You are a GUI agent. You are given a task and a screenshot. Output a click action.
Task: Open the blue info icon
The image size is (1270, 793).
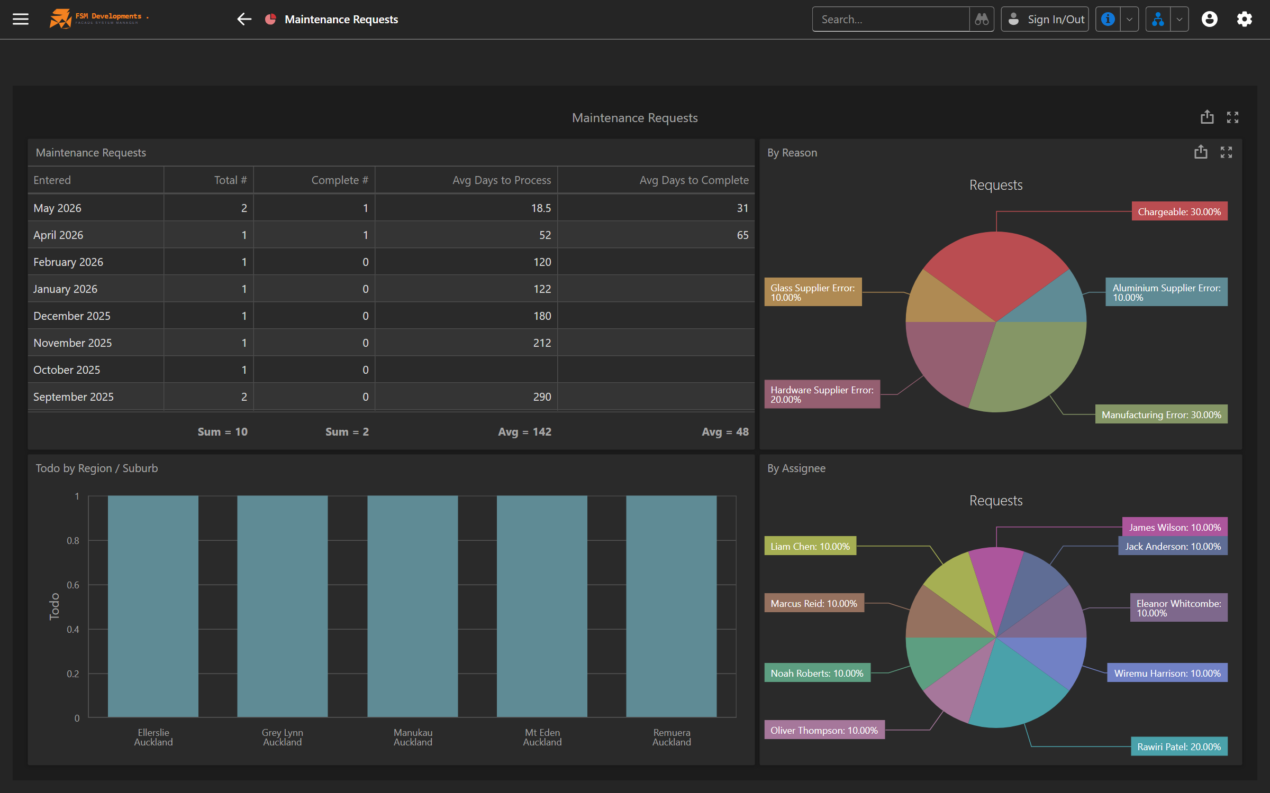(x=1108, y=19)
